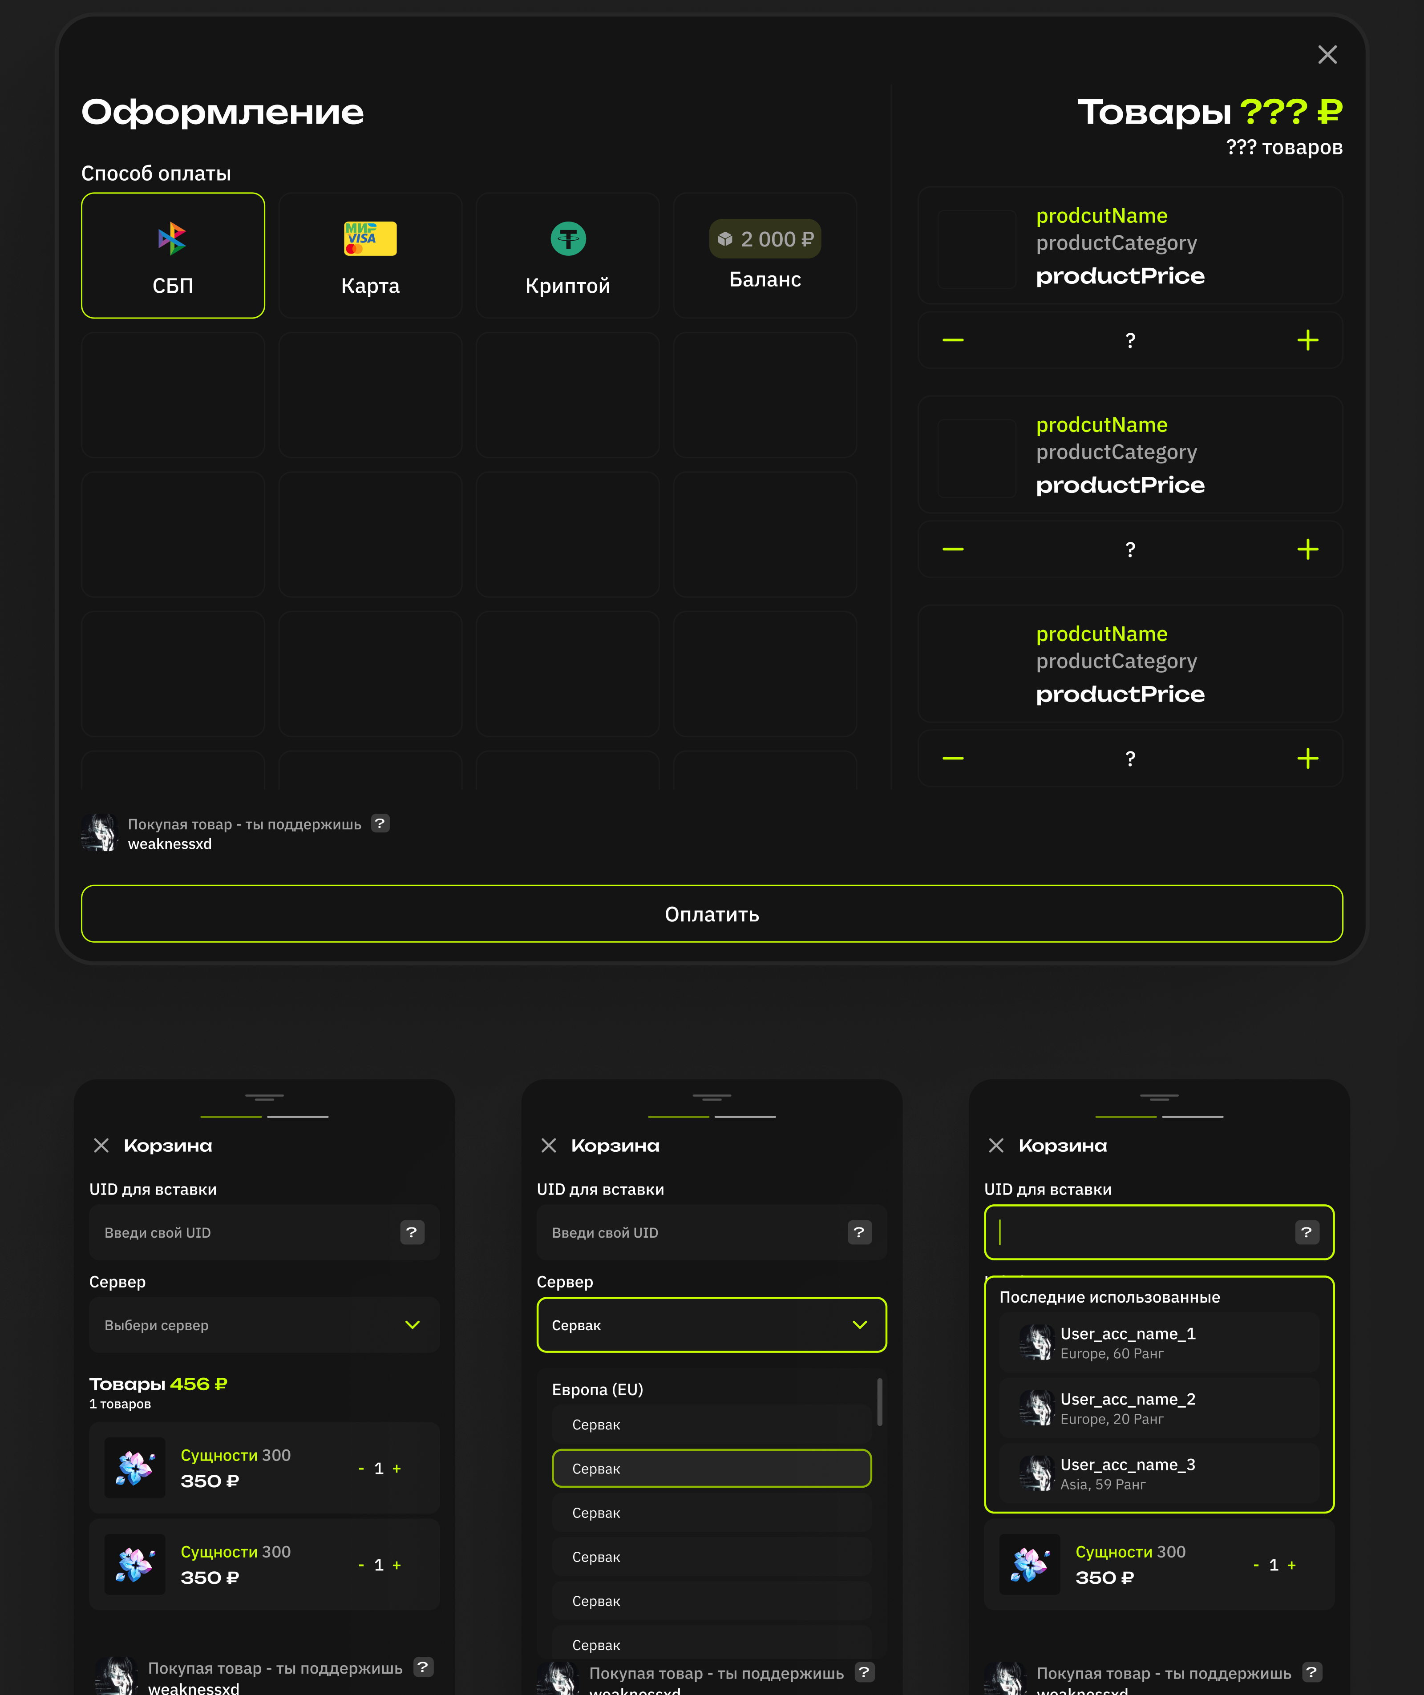This screenshot has width=1424, height=1695.
Task: Close the left Корзина panel
Action: click(x=102, y=1145)
